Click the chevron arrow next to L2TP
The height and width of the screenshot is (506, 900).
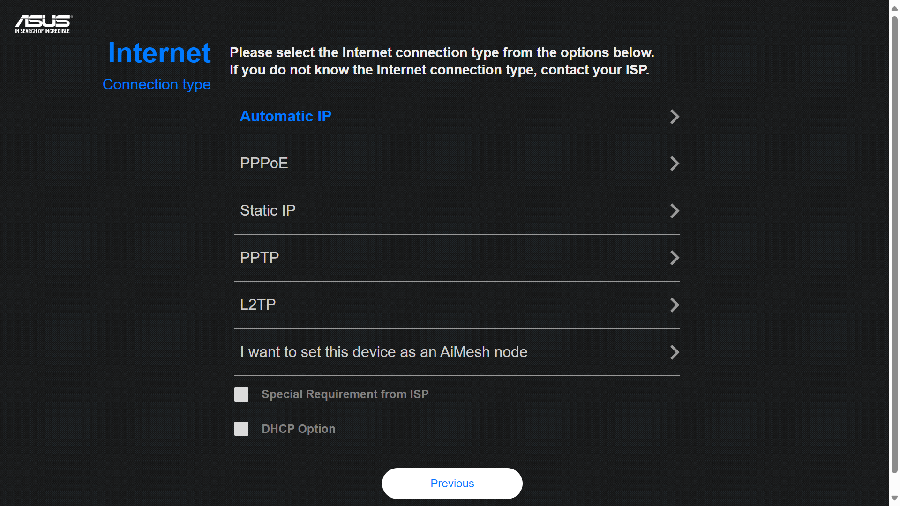675,305
